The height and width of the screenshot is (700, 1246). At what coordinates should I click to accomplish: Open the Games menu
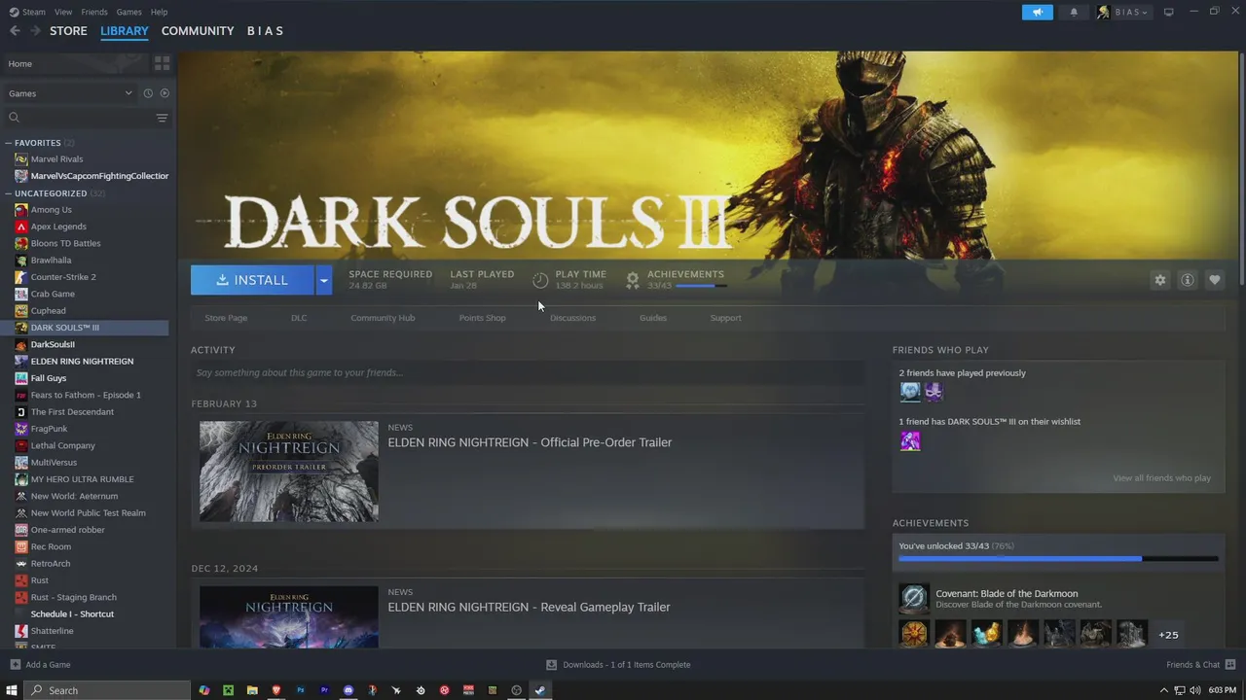(128, 12)
